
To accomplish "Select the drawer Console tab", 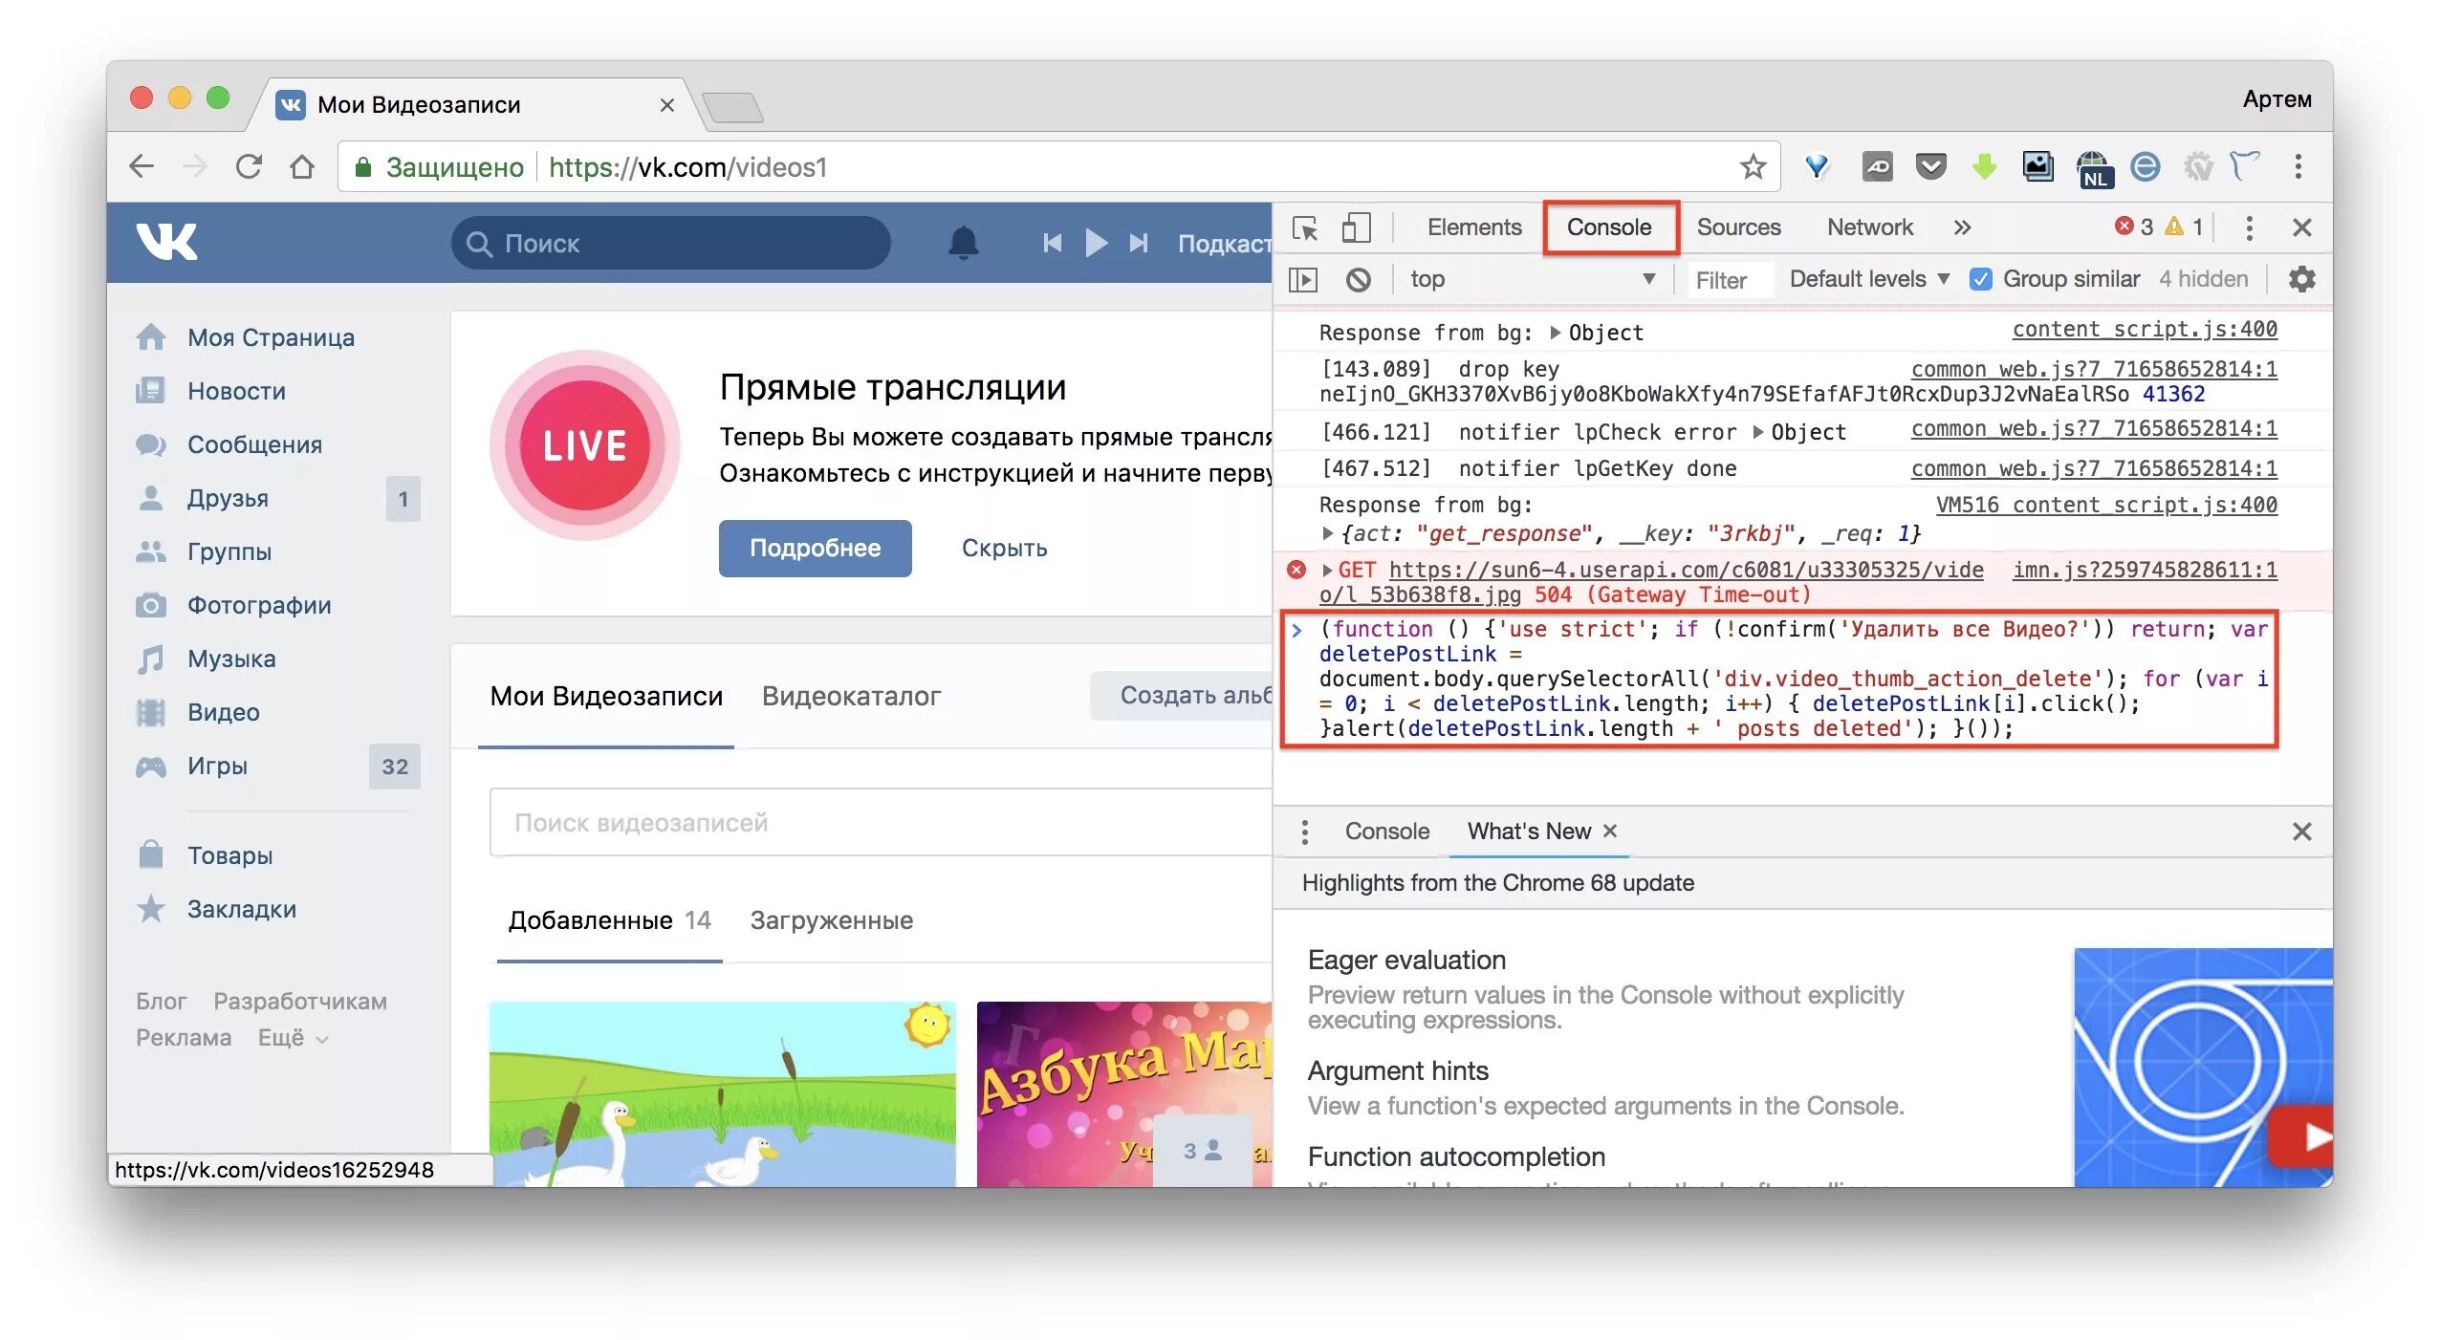I will pyautogui.click(x=1386, y=832).
